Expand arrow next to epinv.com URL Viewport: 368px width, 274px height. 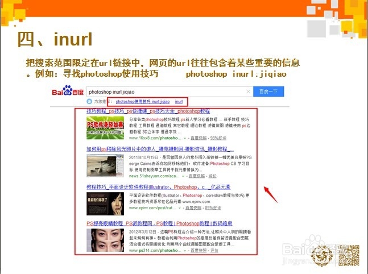pos(180,208)
